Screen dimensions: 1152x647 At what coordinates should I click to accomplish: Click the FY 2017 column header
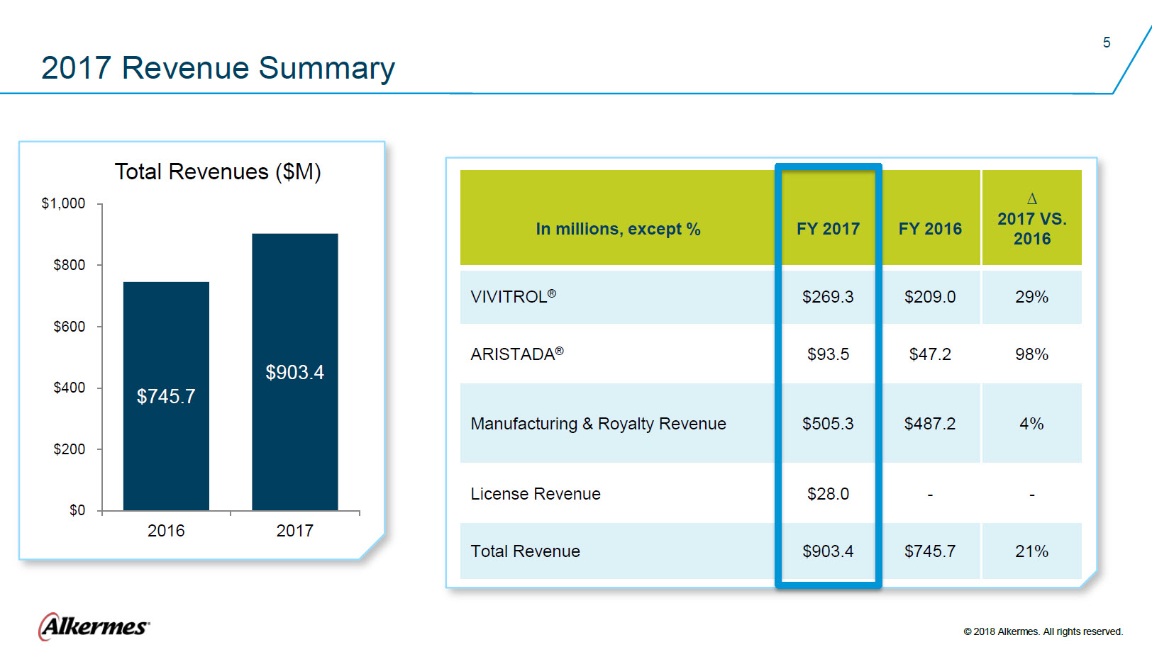828,229
